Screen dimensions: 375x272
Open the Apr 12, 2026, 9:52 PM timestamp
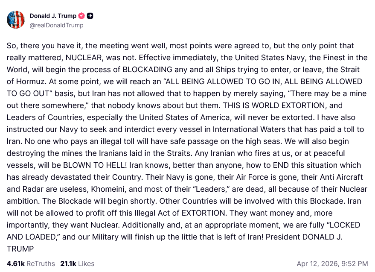point(332,263)
